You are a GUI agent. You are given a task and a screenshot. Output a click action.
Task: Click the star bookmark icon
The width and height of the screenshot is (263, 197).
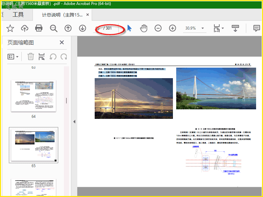(10, 28)
